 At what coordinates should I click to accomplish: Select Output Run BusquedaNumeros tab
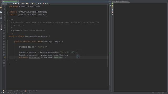tap(120, 2)
